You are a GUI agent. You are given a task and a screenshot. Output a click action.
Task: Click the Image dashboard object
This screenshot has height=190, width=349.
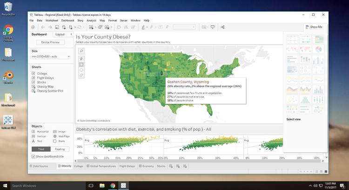(60, 132)
